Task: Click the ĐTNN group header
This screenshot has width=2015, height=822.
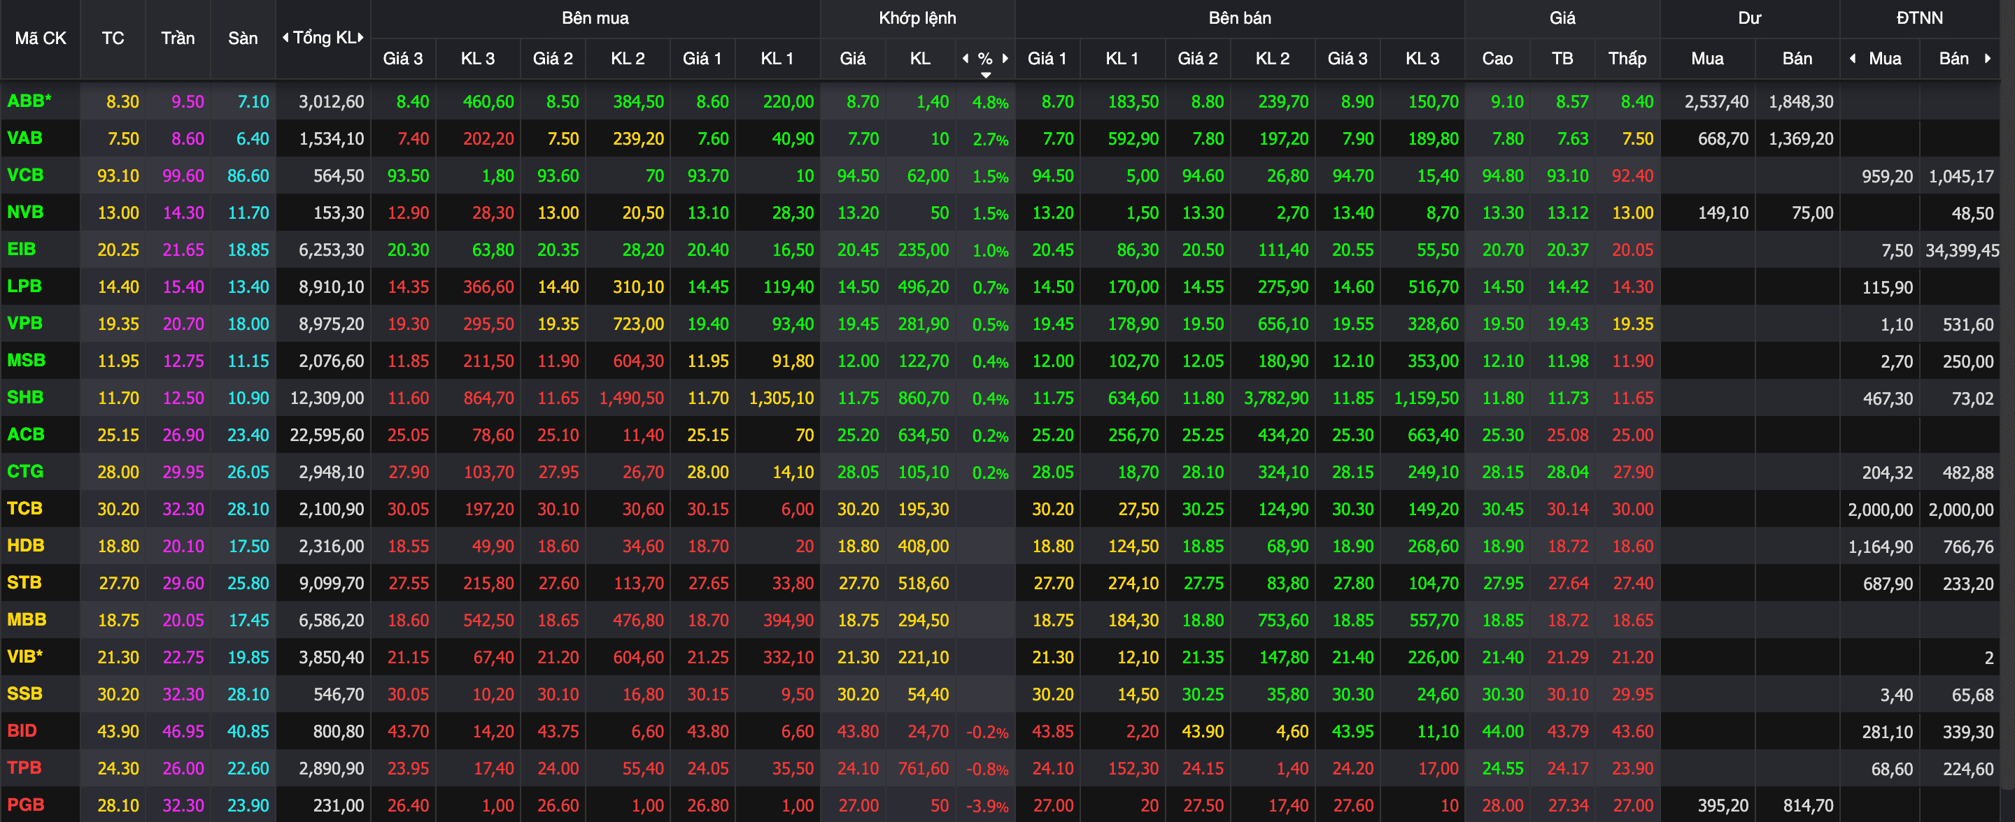Action: pos(1920,18)
